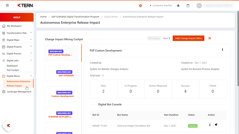This screenshot has width=239, height=134.
Task: Click the floating K assistant button
Action: (x=8, y=126)
